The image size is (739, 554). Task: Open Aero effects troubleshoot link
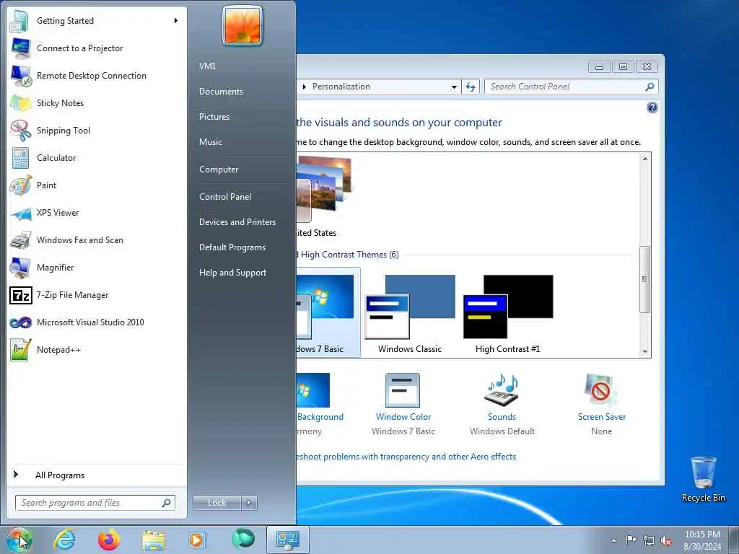(x=406, y=457)
